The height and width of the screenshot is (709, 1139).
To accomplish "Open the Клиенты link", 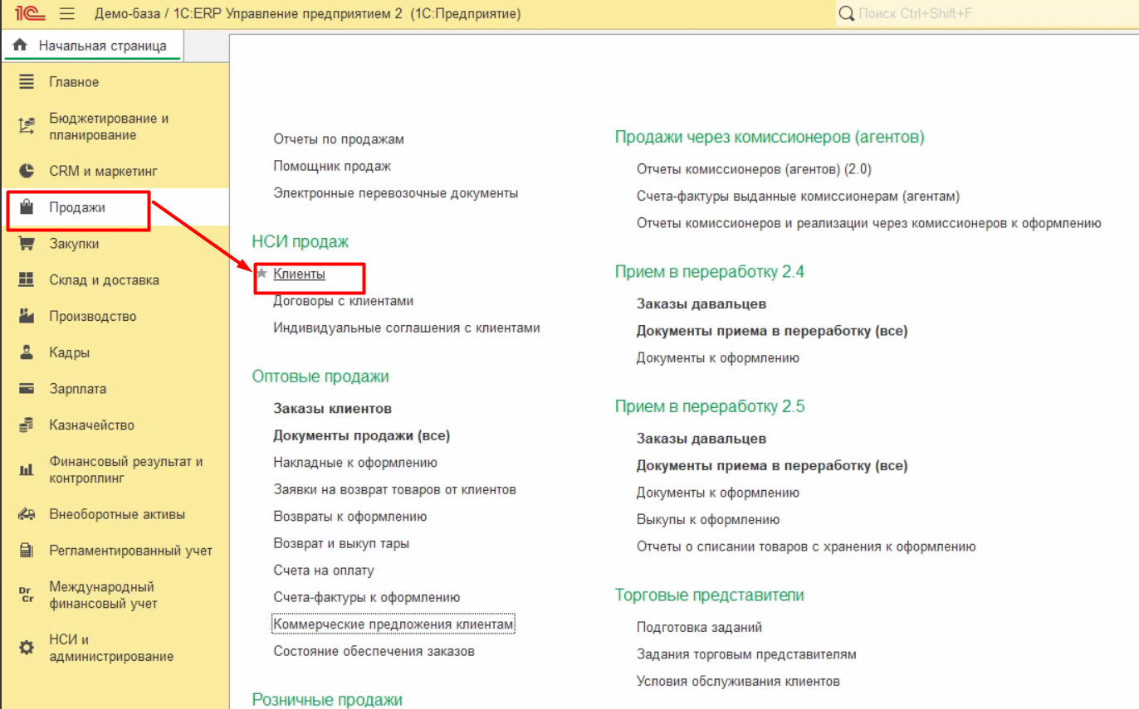I will (x=299, y=274).
